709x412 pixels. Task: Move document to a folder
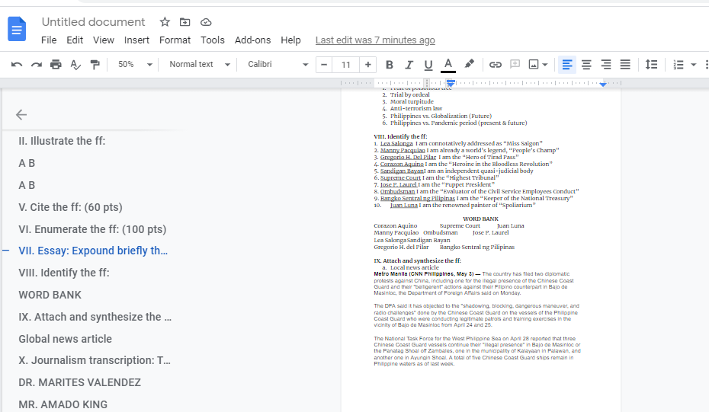click(185, 21)
